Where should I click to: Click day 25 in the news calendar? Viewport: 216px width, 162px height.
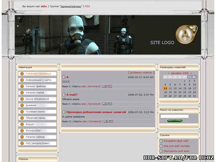(x=165, y=96)
